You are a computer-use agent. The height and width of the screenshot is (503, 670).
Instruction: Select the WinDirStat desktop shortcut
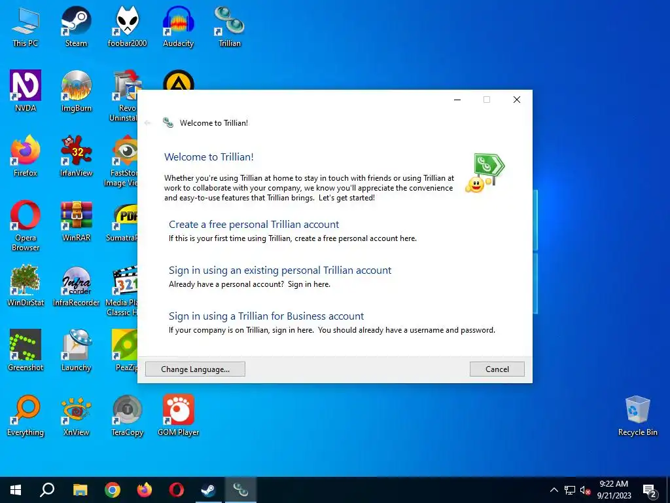coord(26,286)
